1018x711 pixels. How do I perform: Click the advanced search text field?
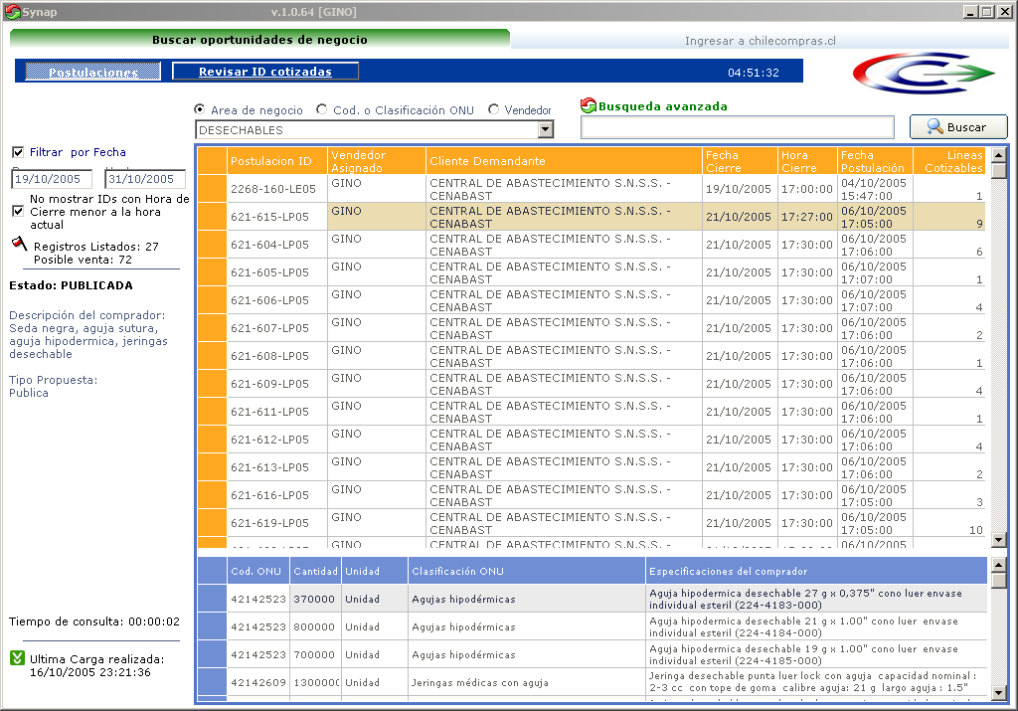738,128
